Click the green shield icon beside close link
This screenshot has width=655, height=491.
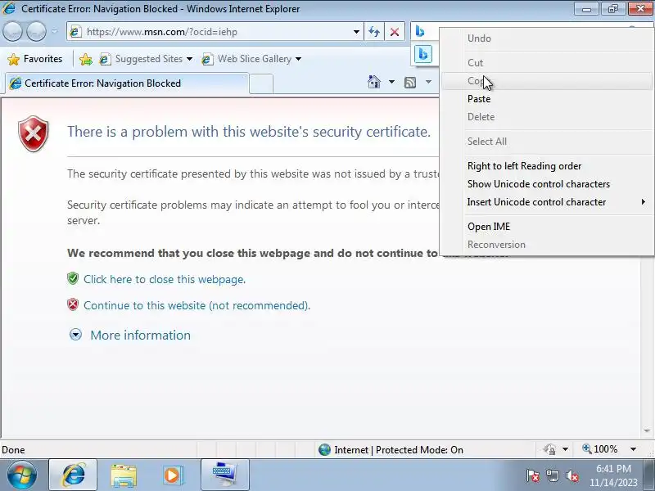tap(73, 278)
